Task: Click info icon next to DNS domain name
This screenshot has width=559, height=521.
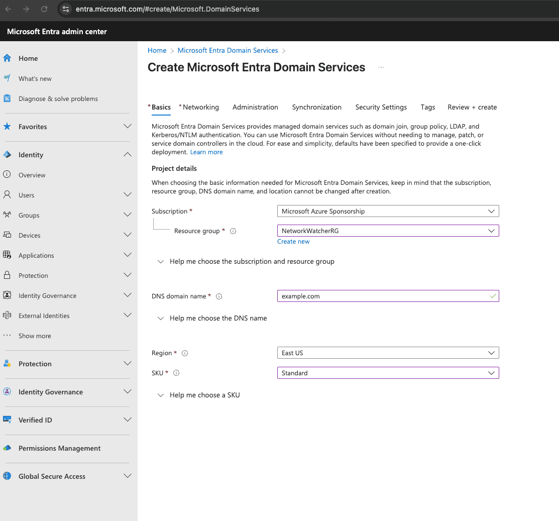Action: coord(219,296)
